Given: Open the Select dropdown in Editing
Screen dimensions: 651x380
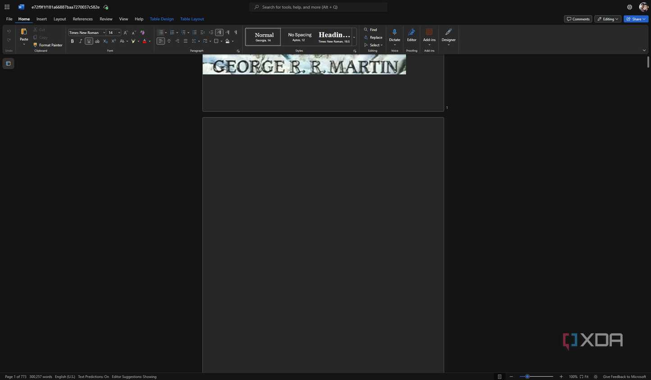Looking at the screenshot, I should point(373,45).
